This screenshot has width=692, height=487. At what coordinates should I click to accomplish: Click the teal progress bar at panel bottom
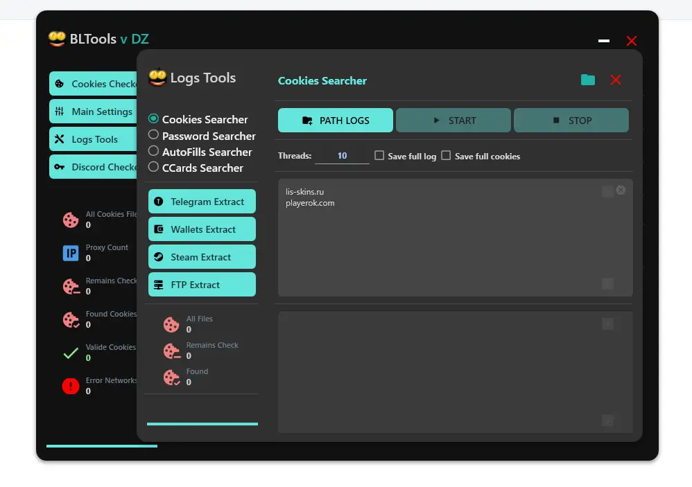tap(201, 423)
